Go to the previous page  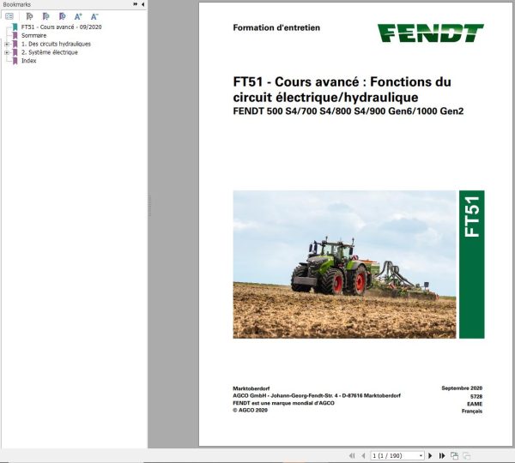363,455
